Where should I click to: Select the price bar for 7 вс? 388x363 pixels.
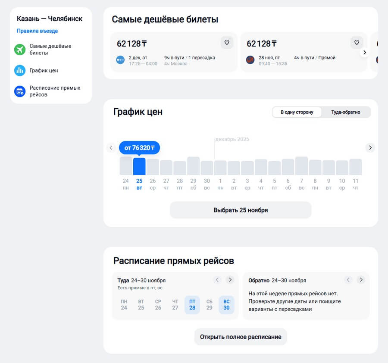coord(301,166)
